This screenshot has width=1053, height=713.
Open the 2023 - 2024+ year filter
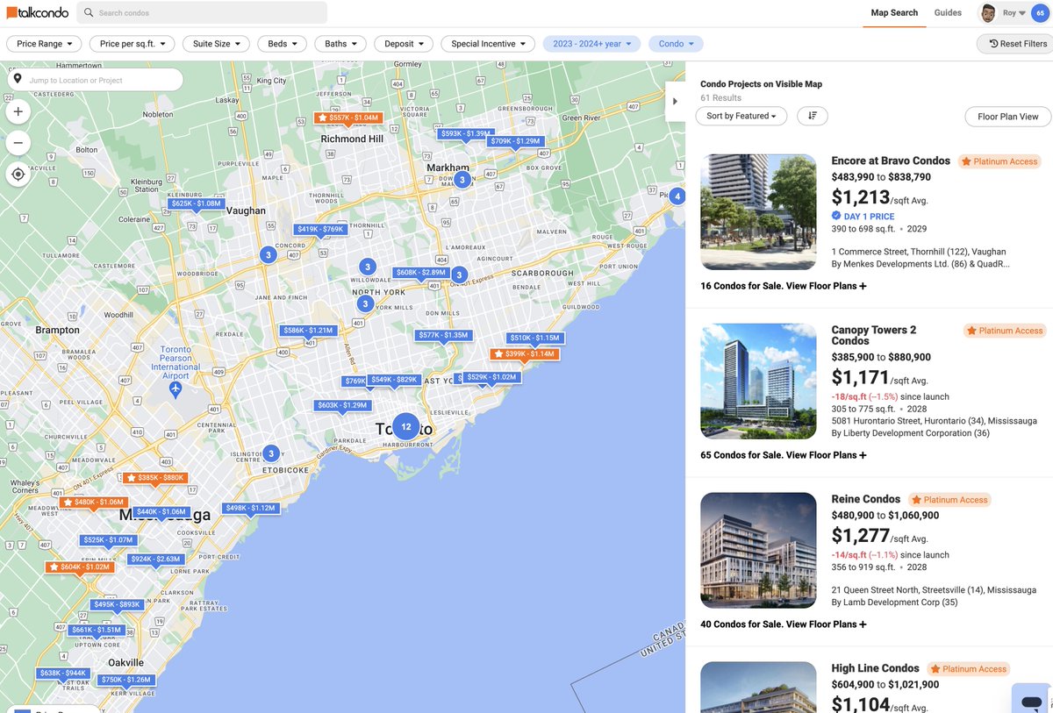pyautogui.click(x=591, y=44)
